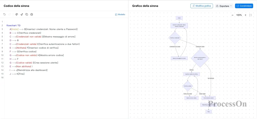Zoom in with the plus icon
This screenshot has height=119, width=257.
pyautogui.click(x=245, y=15)
